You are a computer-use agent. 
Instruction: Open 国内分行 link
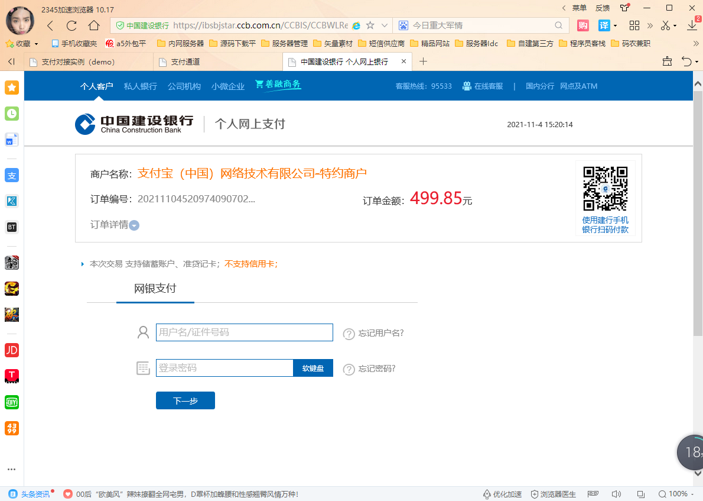pos(540,86)
